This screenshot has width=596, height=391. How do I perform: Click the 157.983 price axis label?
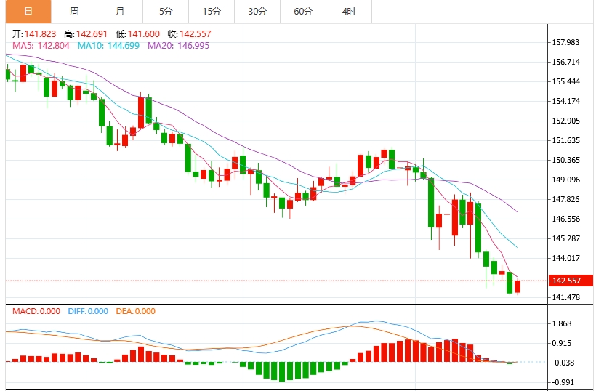tap(565, 42)
